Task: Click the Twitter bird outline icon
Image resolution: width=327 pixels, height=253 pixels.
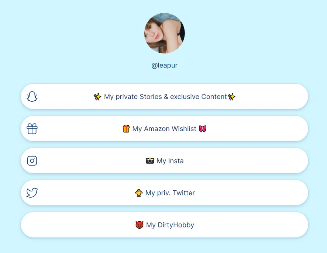Action: [x=32, y=193]
